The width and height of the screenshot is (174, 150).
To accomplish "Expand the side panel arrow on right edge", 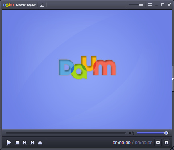I will tap(173, 79).
